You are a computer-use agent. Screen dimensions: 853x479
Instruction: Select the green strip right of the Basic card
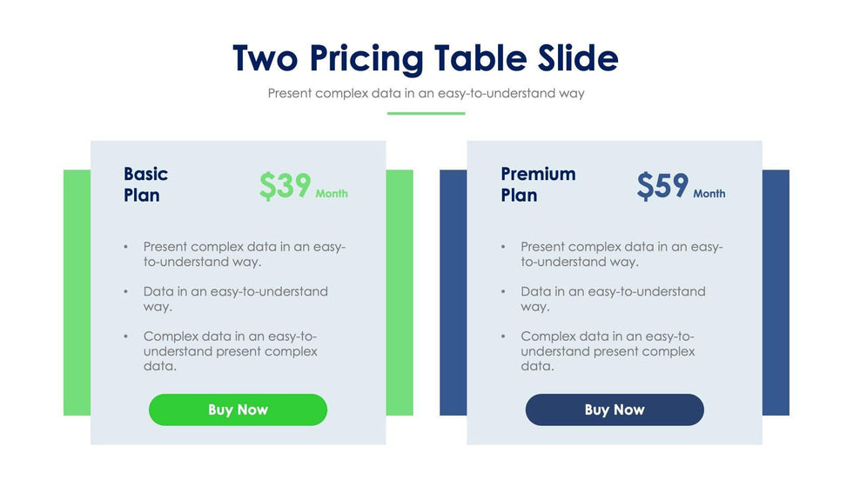(x=400, y=292)
